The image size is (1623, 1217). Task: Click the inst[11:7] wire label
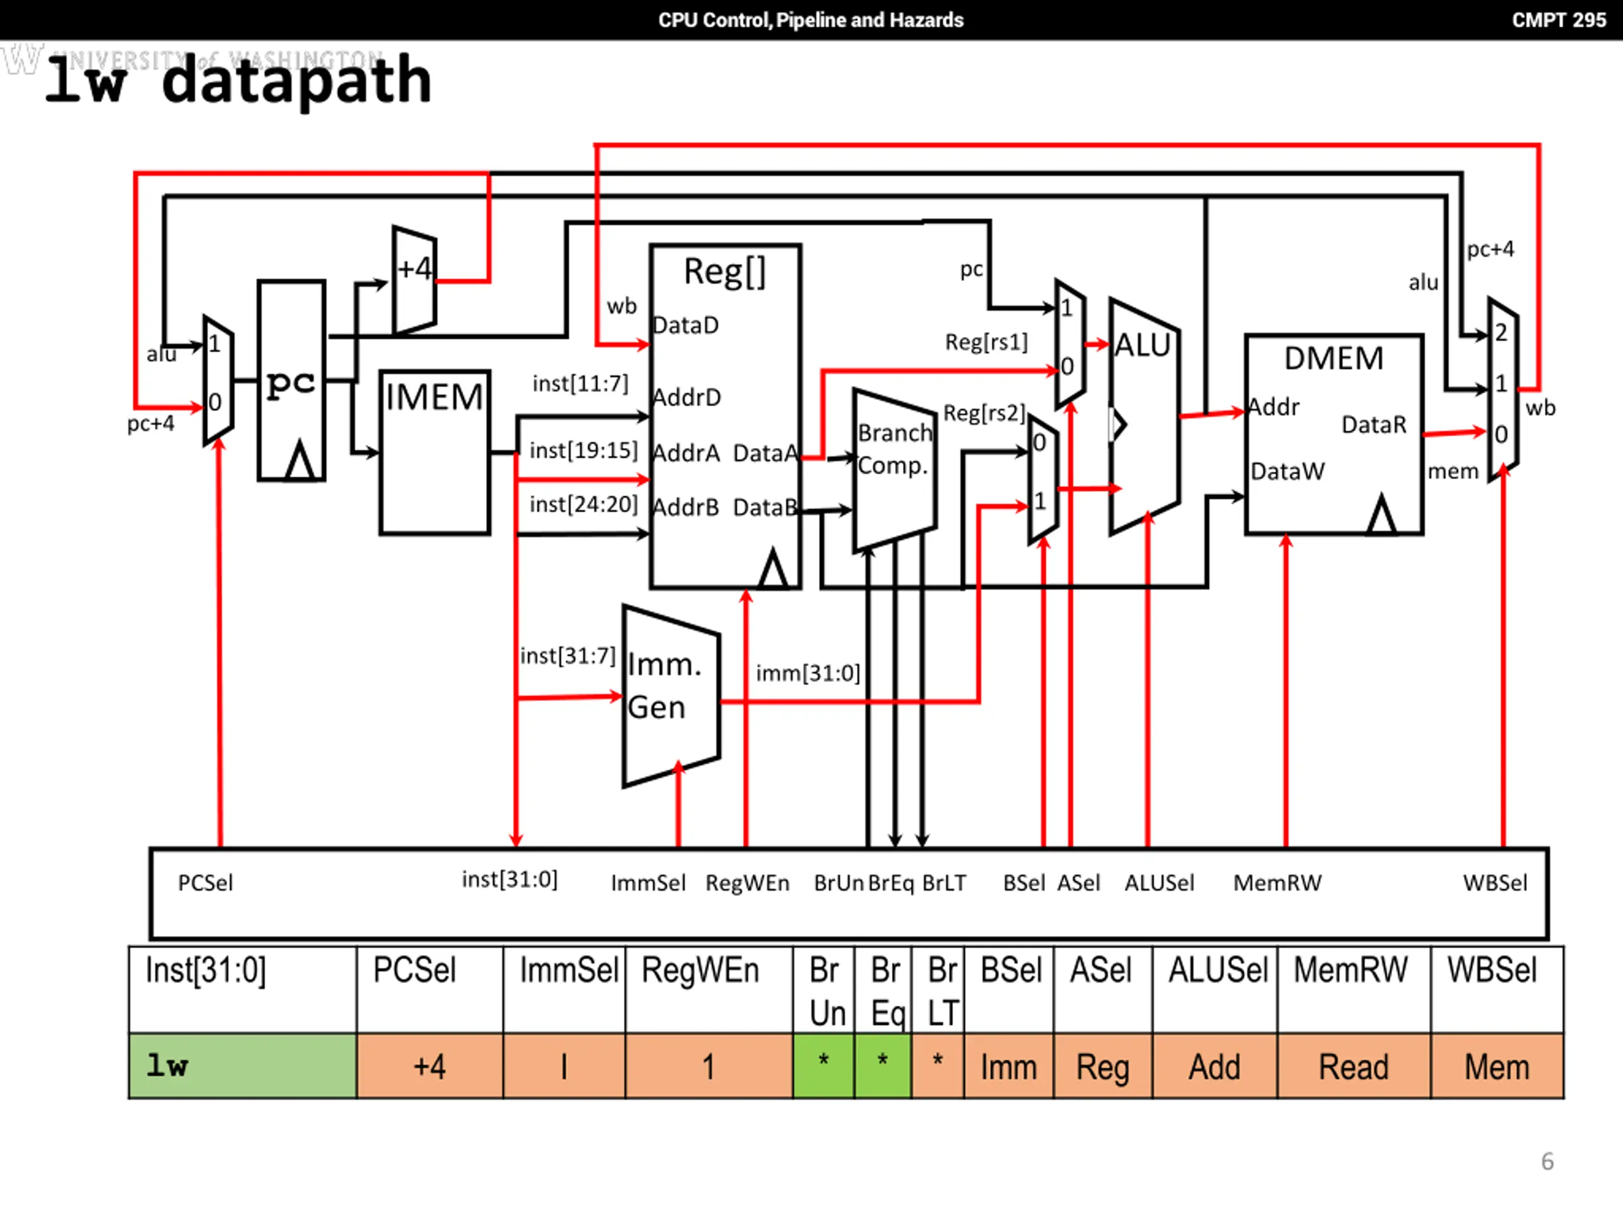580,383
